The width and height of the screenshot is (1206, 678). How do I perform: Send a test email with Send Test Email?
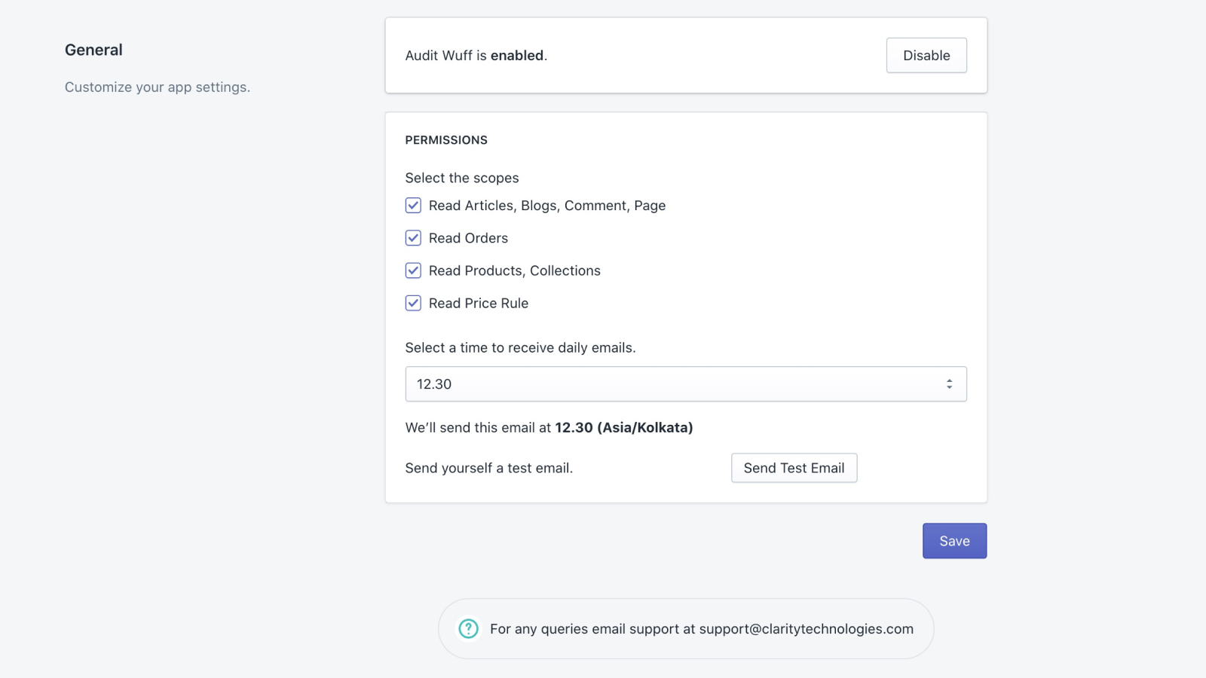coord(794,468)
